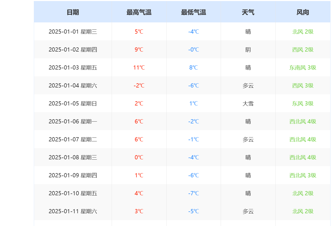Click low temperature -4℃ for 2025-01-01
The height and width of the screenshot is (226, 336).
point(194,32)
